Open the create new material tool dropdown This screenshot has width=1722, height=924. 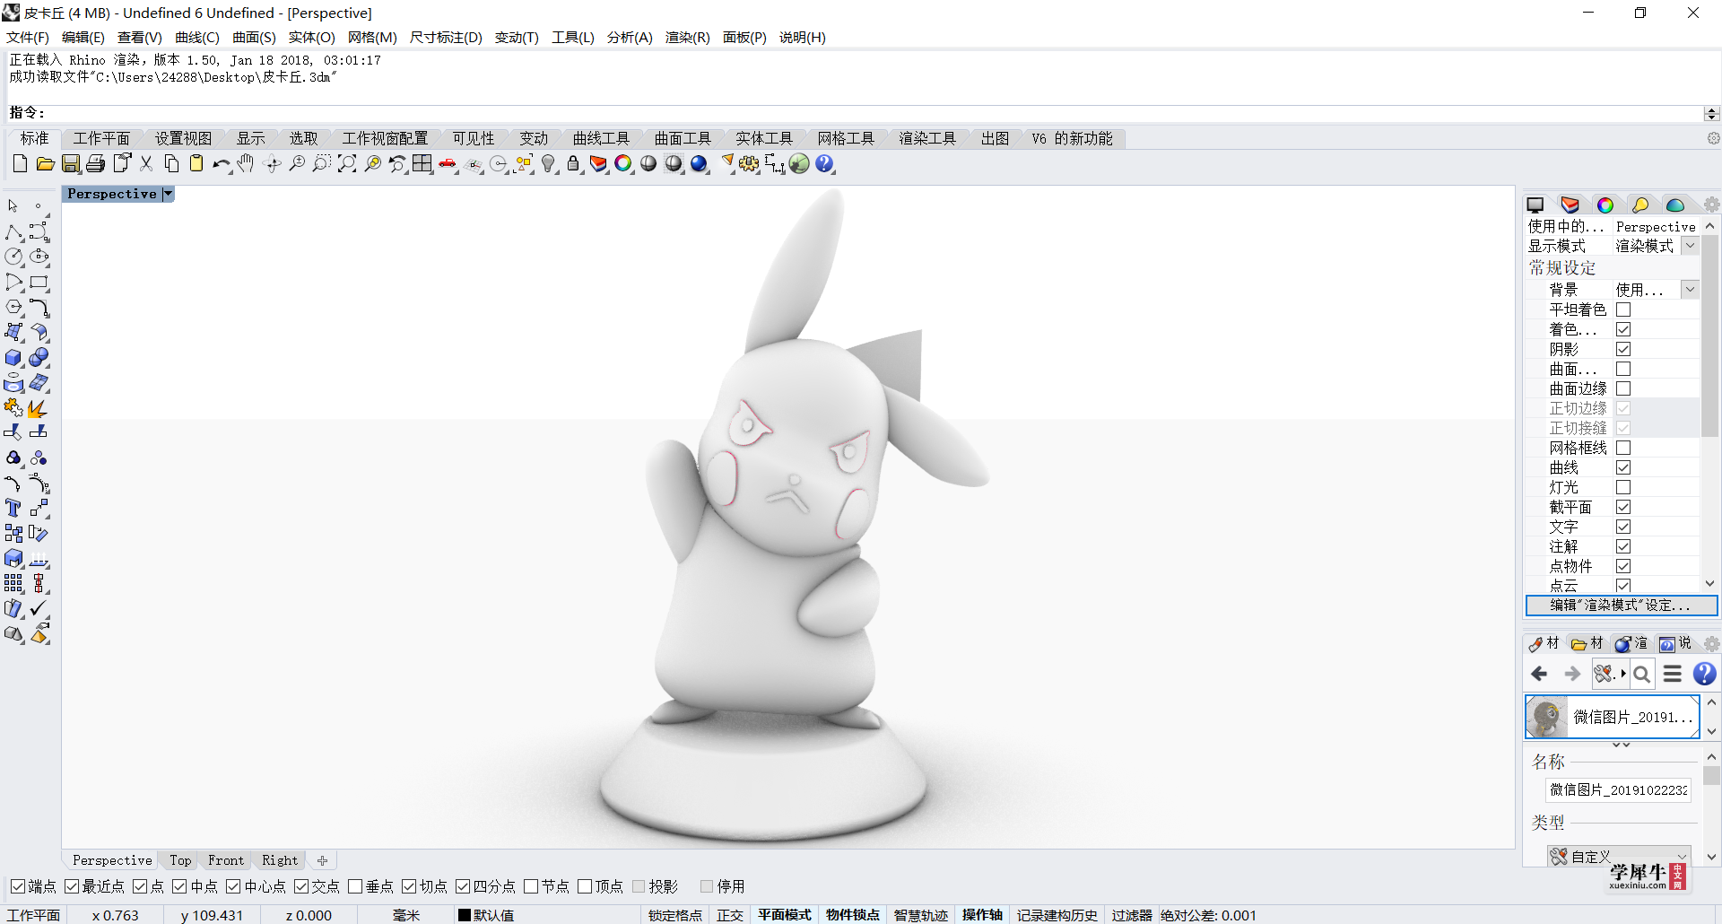coord(1610,674)
